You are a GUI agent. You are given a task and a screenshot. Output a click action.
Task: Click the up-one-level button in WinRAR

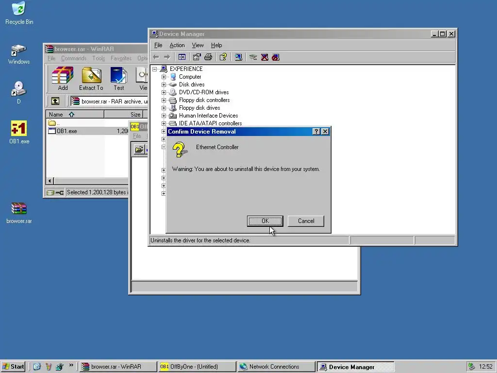[x=55, y=101]
